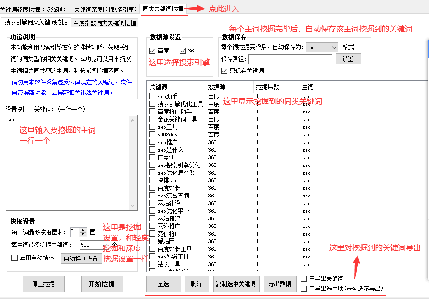The width and height of the screenshot is (429, 299).
Task: Toggle the 360 data source checkbox
Action: [183, 51]
